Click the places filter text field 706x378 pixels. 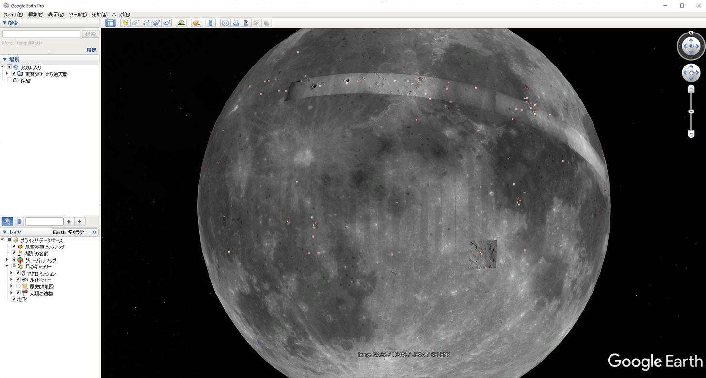pyautogui.click(x=44, y=221)
